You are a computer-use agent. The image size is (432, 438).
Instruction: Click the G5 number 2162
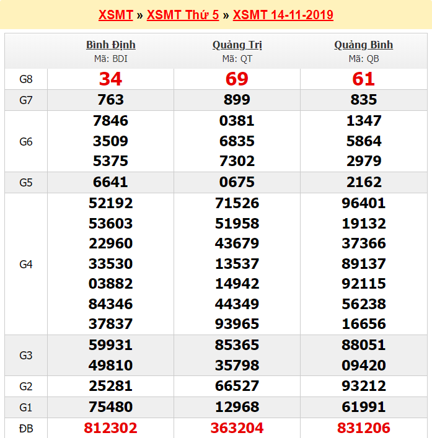(364, 182)
